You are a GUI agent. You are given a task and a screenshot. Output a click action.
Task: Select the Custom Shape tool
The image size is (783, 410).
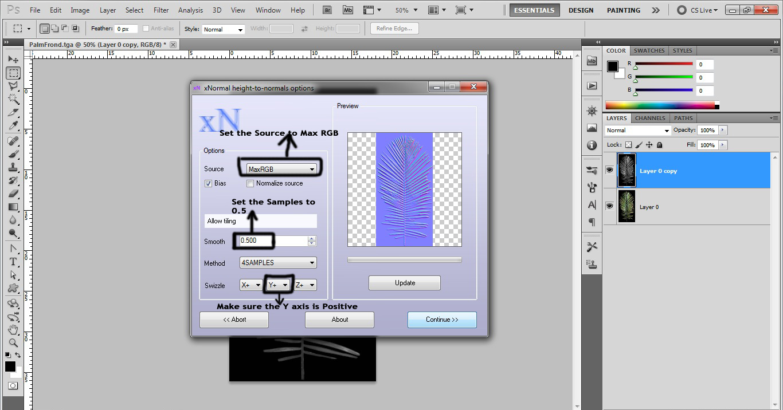point(13,288)
